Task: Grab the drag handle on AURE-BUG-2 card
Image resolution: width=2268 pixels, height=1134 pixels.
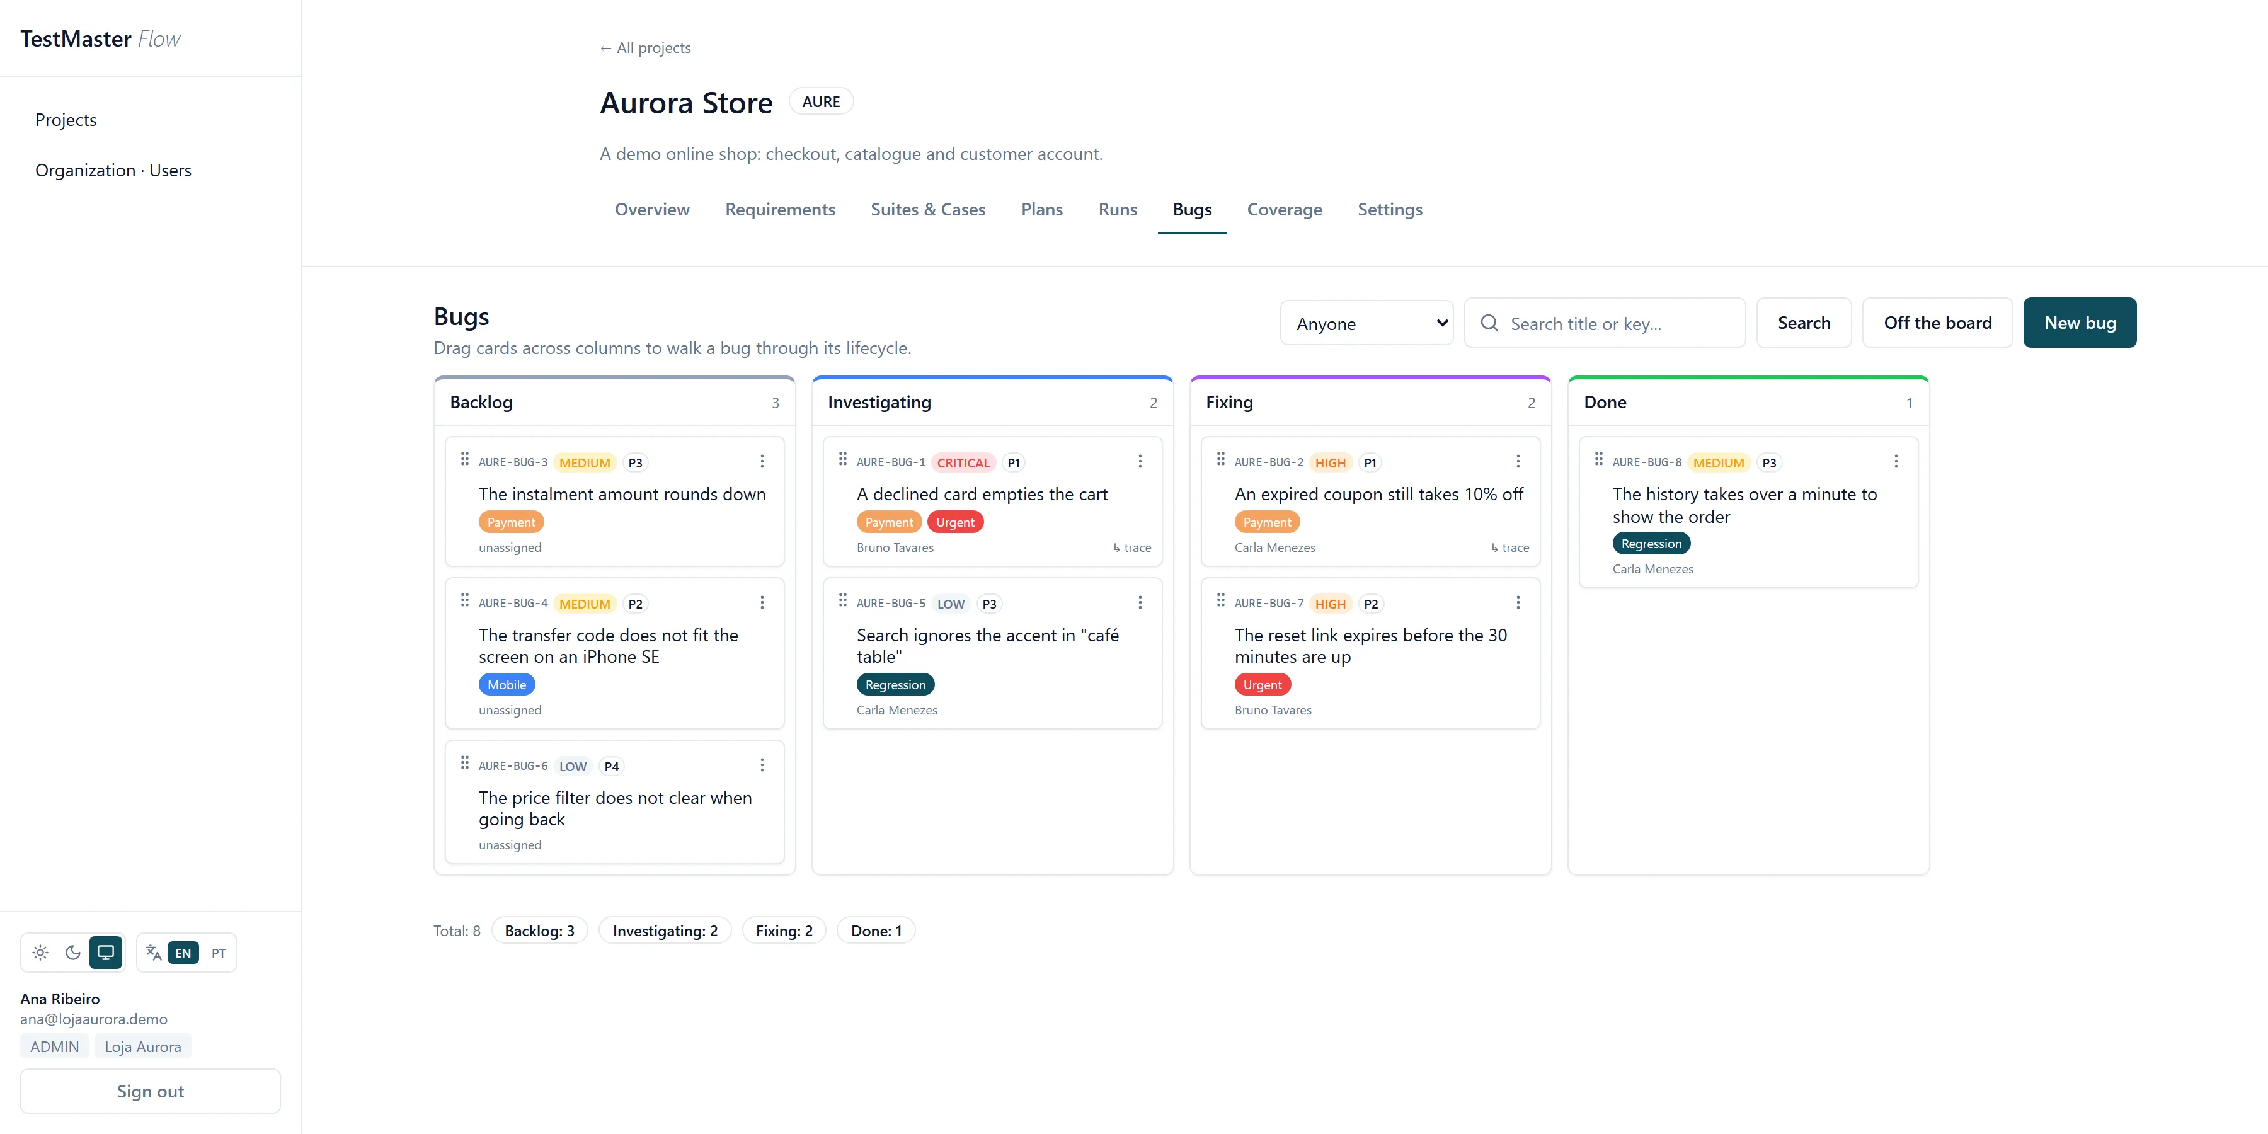Action: pyautogui.click(x=1220, y=460)
